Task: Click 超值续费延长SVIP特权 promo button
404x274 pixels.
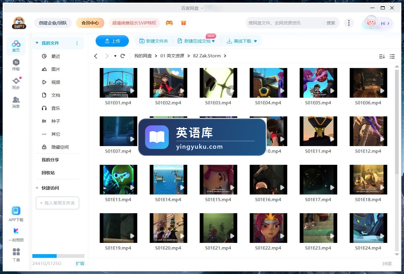Action: coord(134,23)
